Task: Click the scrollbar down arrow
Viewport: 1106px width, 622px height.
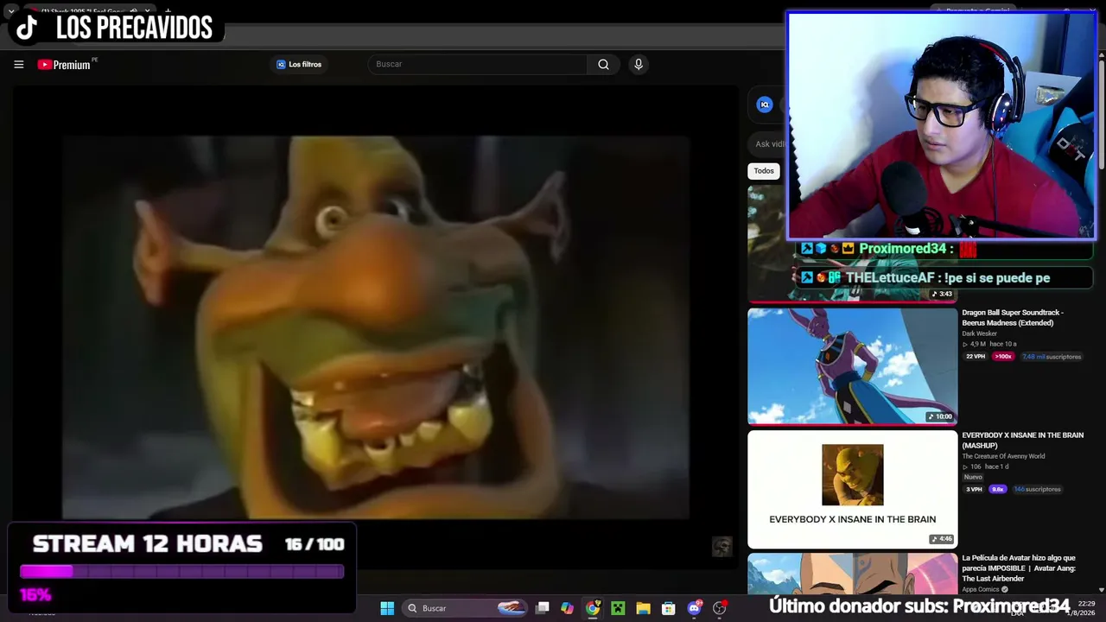Action: point(1101,588)
